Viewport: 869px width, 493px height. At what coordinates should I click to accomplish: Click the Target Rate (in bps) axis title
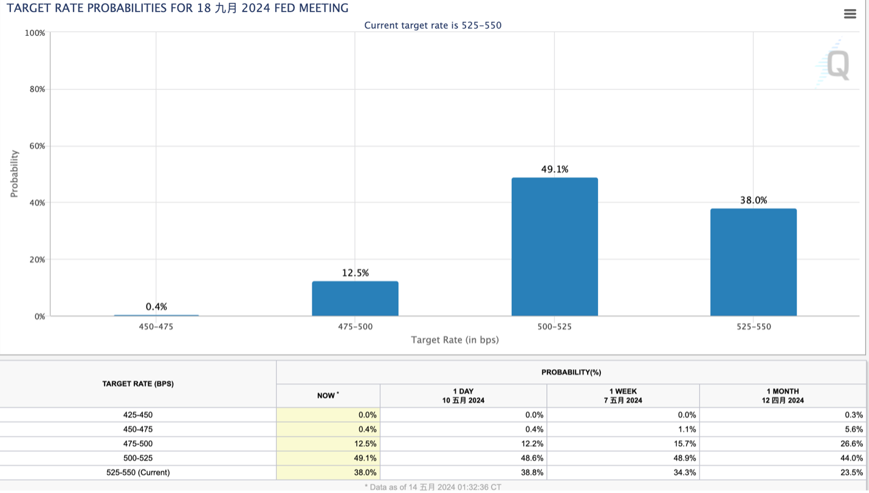pyautogui.click(x=455, y=340)
